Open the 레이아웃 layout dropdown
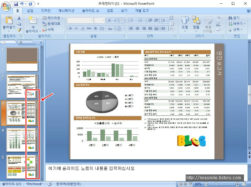 53,18
